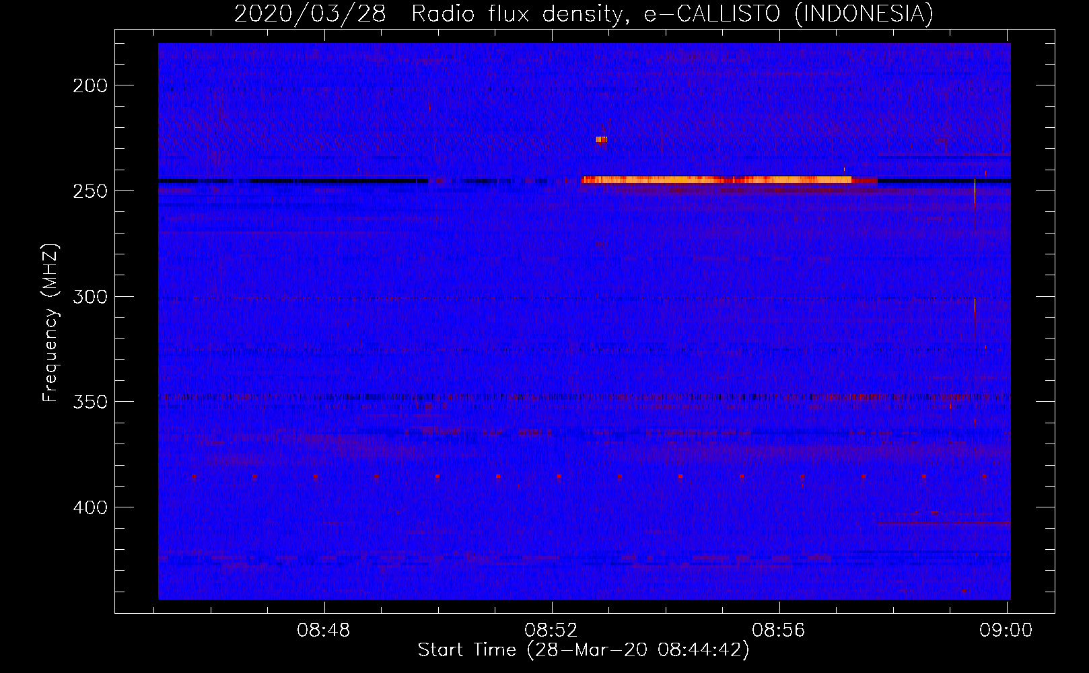This screenshot has height=673, width=1089.
Task: Click the '08:52' time tick label
Action: (x=551, y=631)
